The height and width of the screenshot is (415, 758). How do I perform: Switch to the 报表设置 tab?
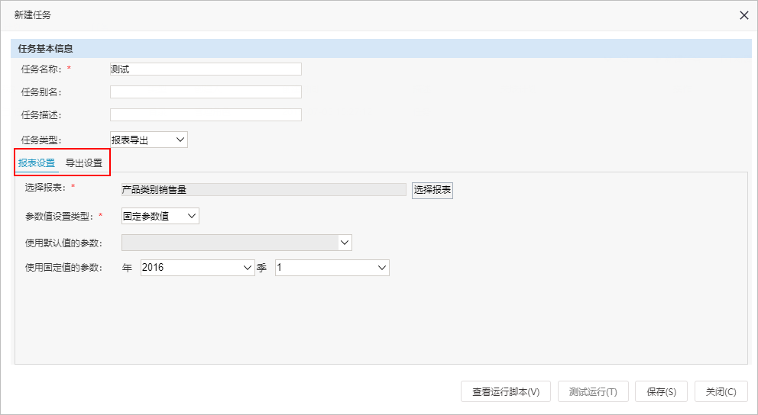pyautogui.click(x=37, y=163)
